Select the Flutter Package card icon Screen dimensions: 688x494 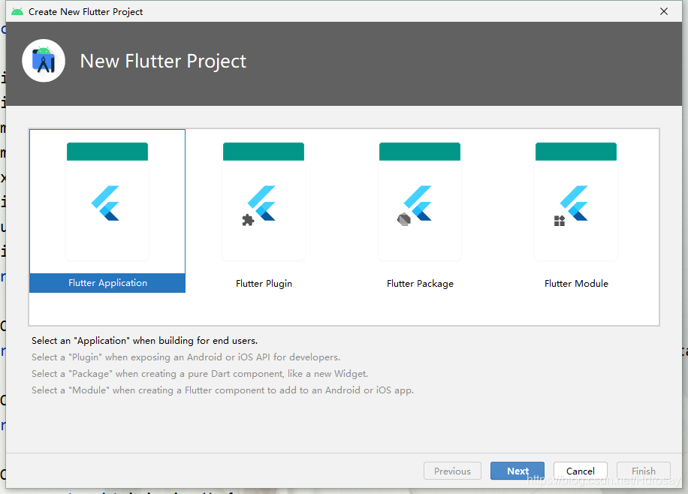(x=419, y=201)
